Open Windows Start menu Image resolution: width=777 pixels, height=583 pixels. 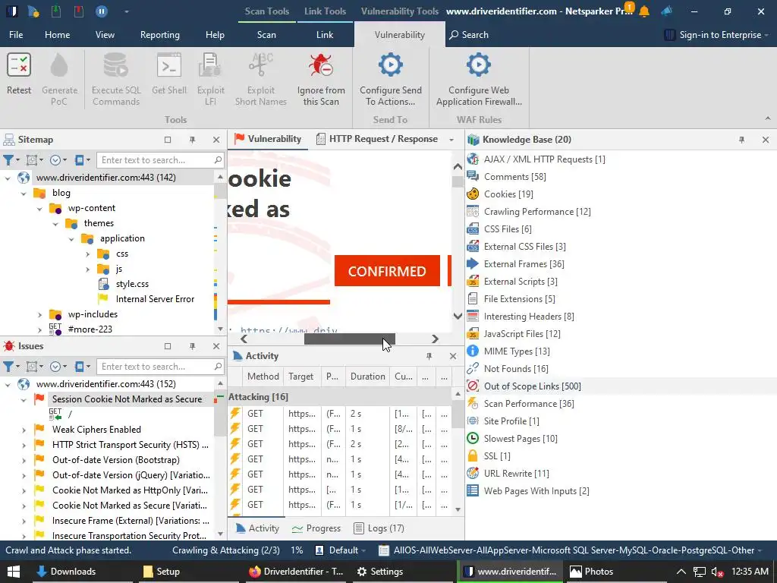coord(13,572)
